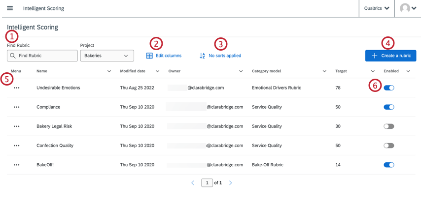The height and width of the screenshot is (209, 421).
Task: Expand the Name column header chevron
Action: 109,71
